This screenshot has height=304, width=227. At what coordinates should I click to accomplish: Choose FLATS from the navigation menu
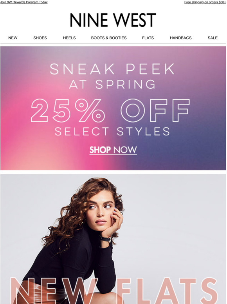click(x=148, y=38)
